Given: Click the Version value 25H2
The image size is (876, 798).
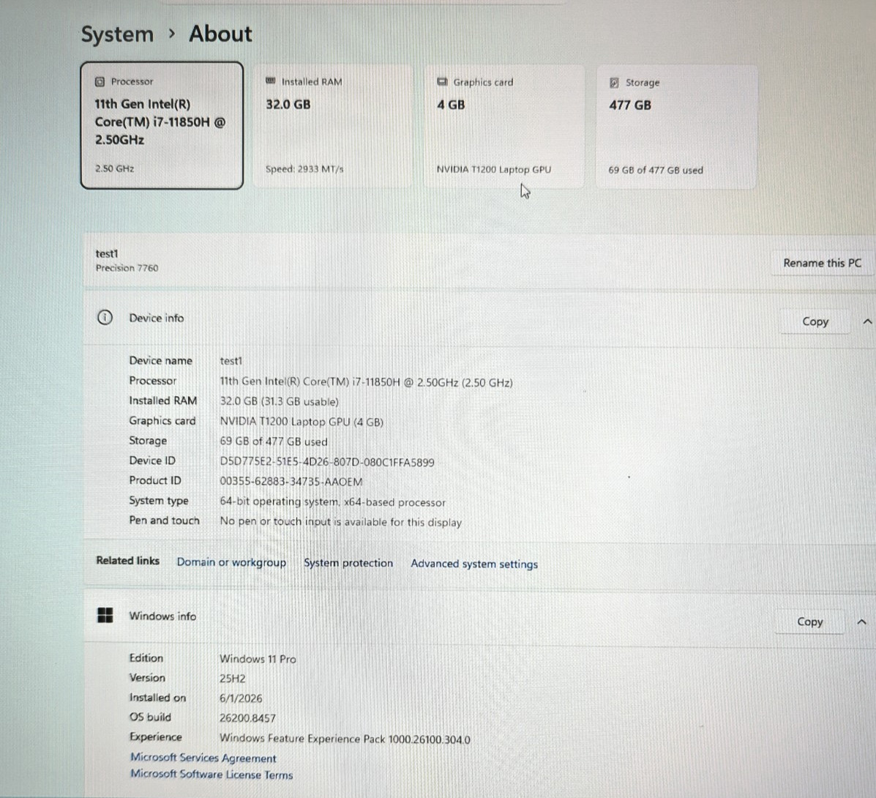Looking at the screenshot, I should (x=233, y=679).
